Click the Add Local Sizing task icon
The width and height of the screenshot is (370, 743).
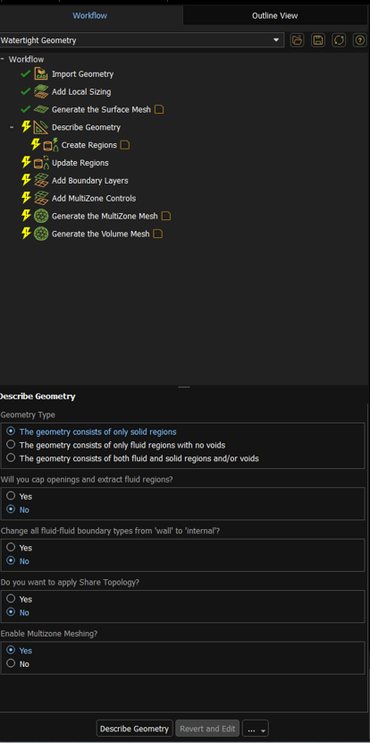41,91
